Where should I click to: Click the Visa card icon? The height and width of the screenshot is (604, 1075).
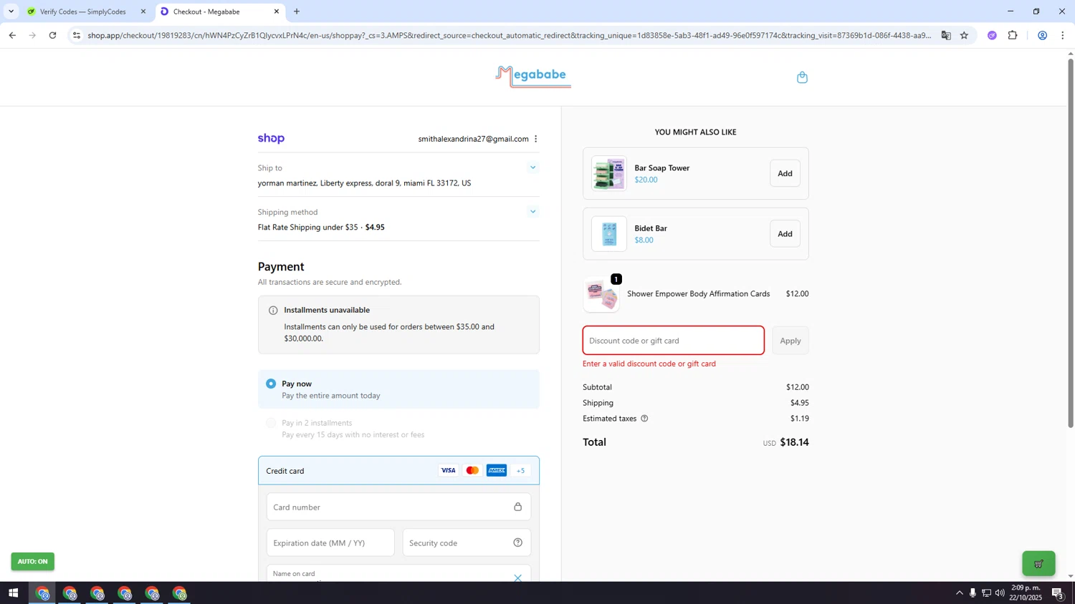(448, 470)
